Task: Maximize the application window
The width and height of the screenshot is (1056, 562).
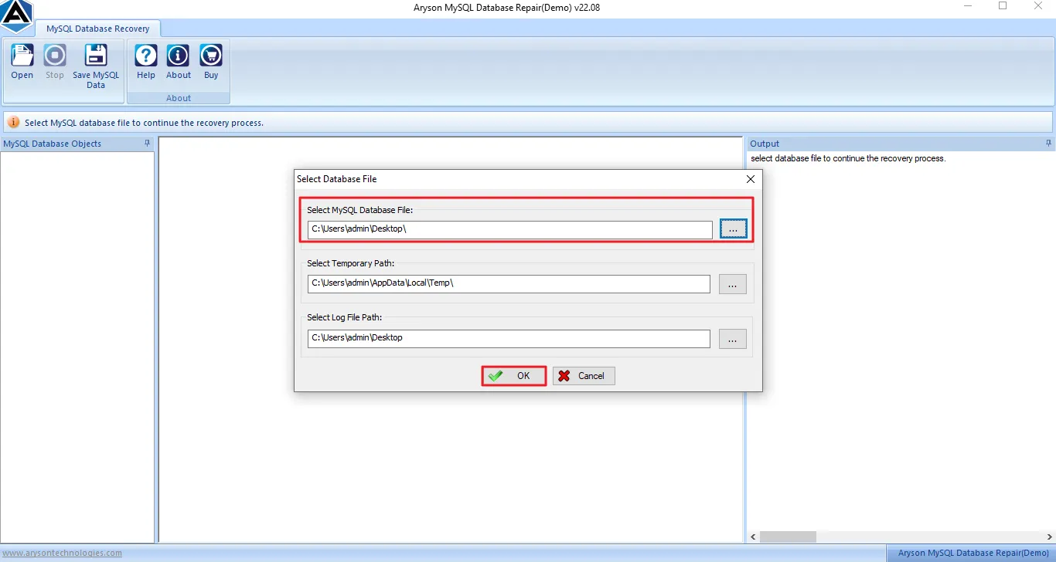Action: pos(1003,6)
